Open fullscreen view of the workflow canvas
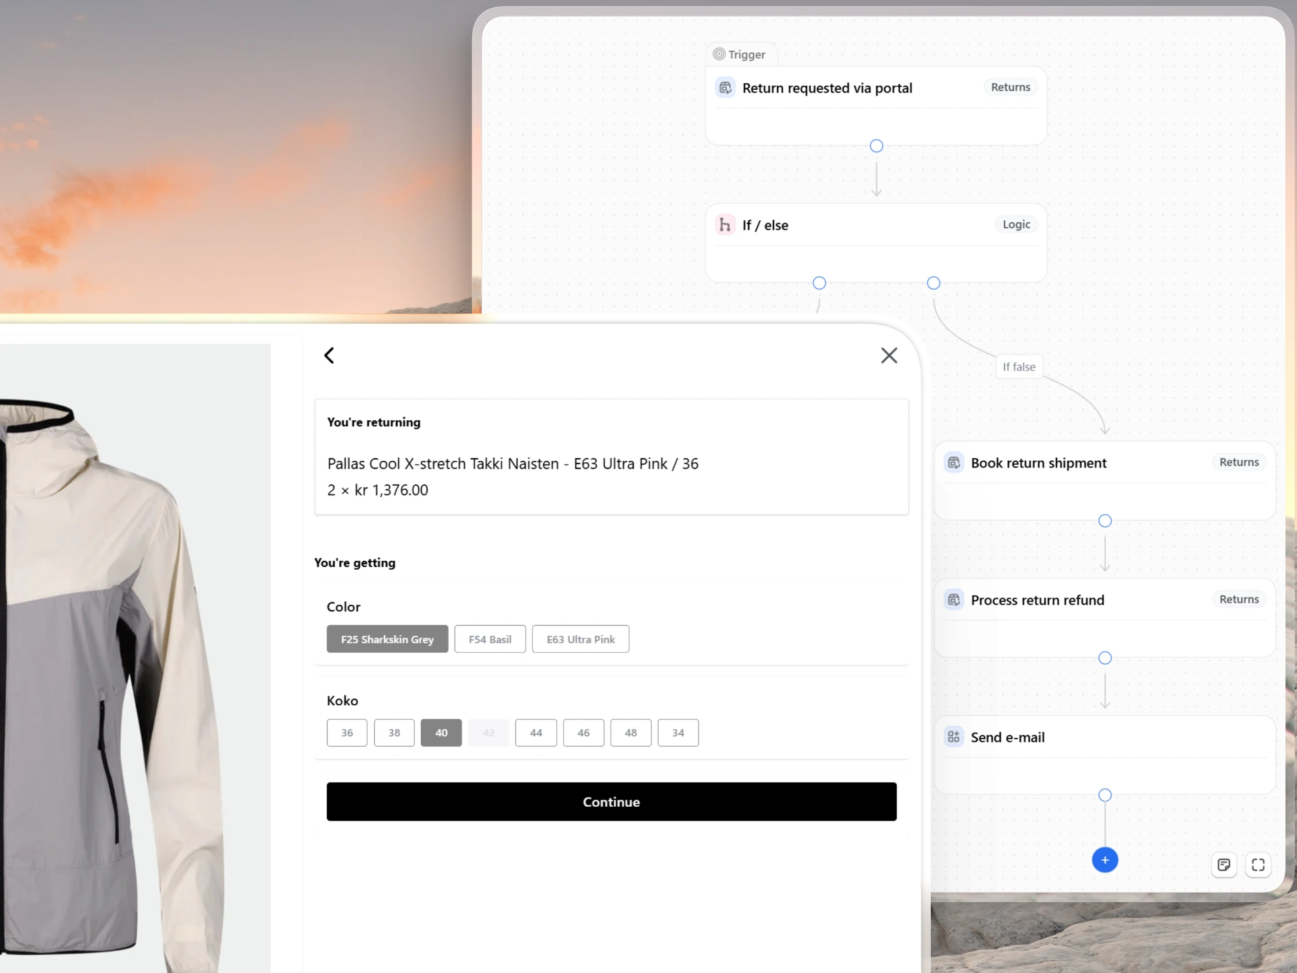Screen dimensions: 1297x973 pos(1258,865)
